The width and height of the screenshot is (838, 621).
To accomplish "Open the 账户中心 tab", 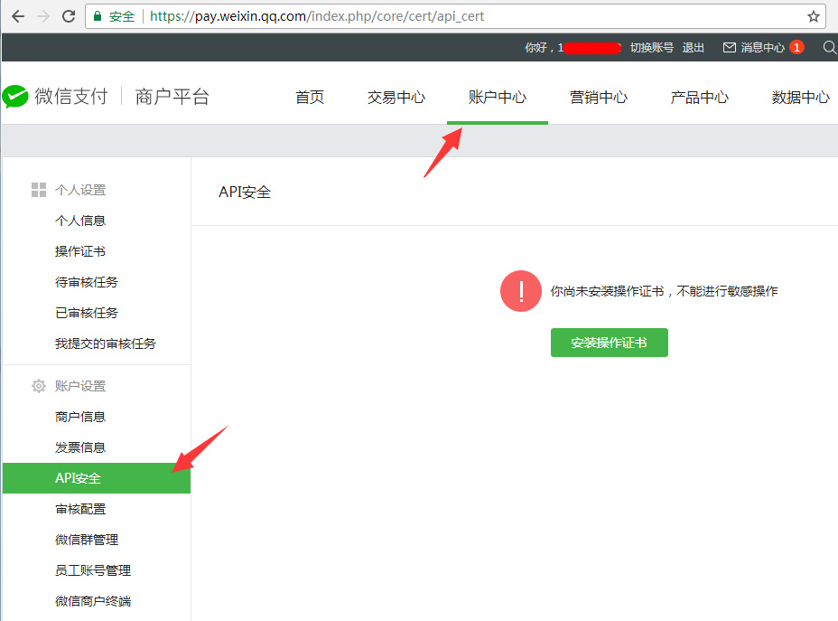I will (x=497, y=98).
